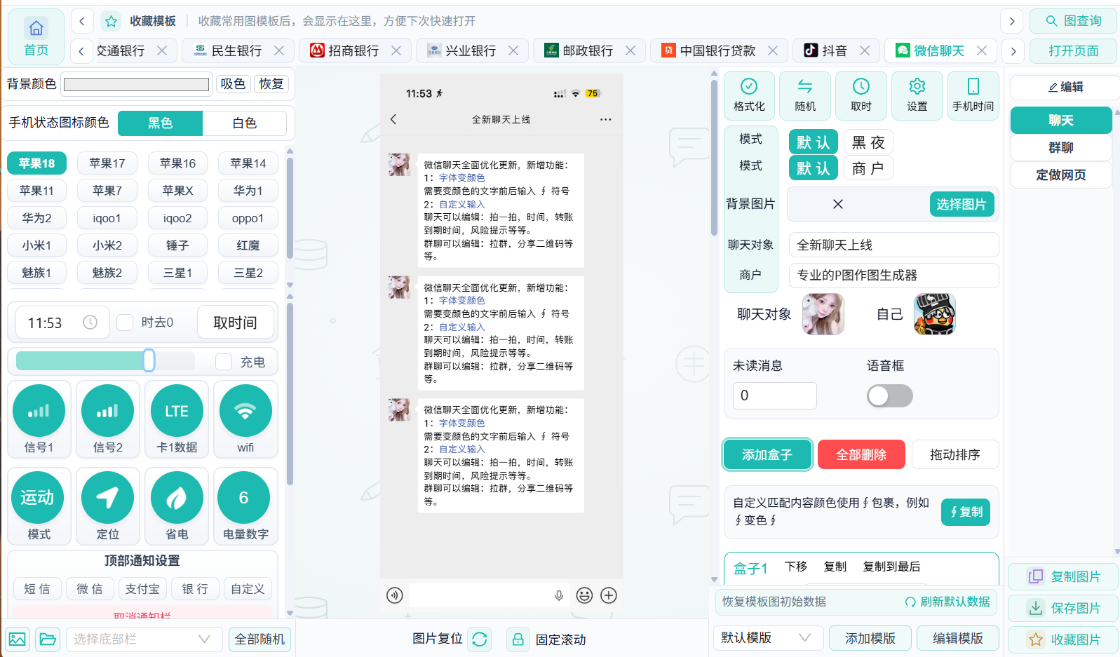
Task: Select the 群聊 side tab
Action: (x=1061, y=148)
